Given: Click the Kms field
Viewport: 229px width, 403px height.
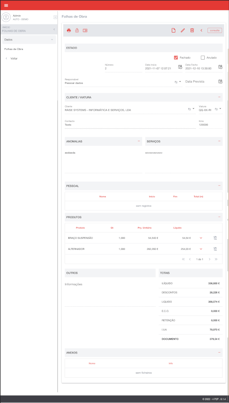Looking at the screenshot, I should point(211,124).
